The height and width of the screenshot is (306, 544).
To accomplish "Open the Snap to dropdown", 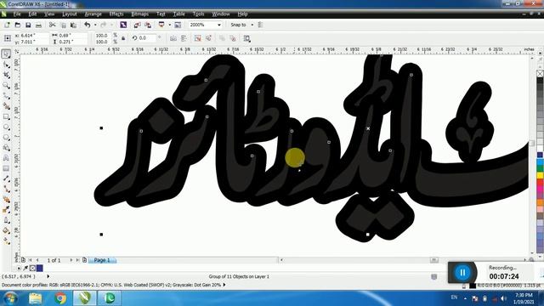I will click(252, 25).
